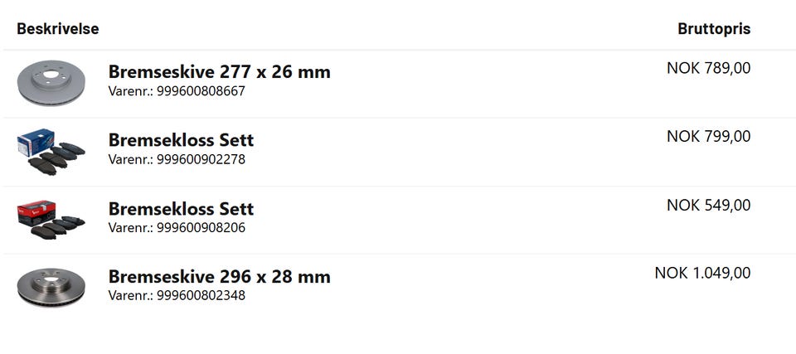Open the Bremseskive 296 x 28 mm product title
Image resolution: width=796 pixels, height=354 pixels.
click(219, 277)
